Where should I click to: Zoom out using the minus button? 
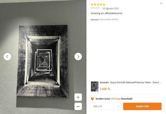click(x=78, y=106)
